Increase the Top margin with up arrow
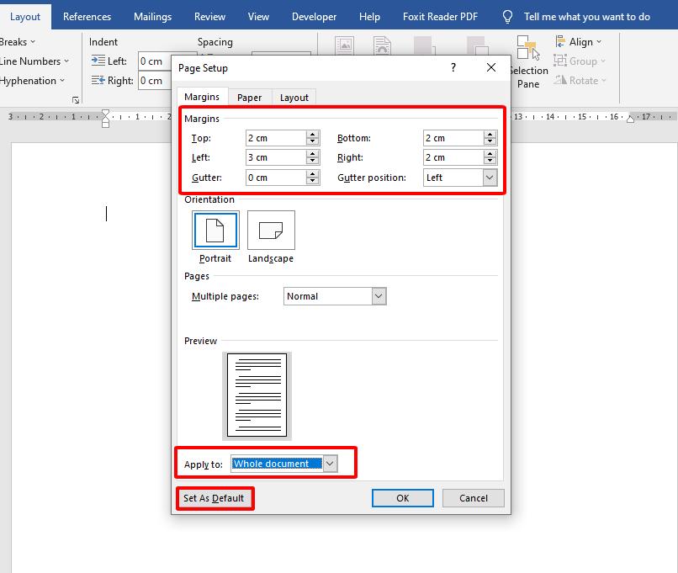Screen dimensions: 678x573 coord(313,135)
